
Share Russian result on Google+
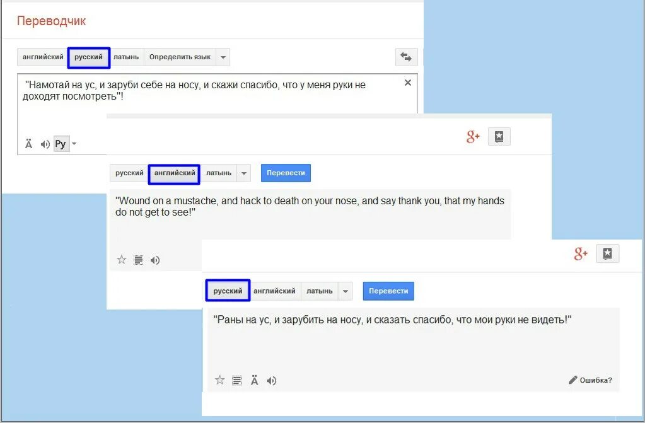pos(581,253)
